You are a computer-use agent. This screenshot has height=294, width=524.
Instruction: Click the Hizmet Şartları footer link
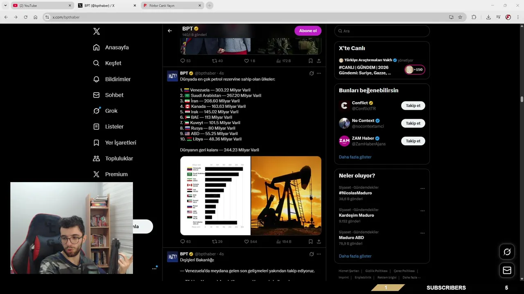349,271
